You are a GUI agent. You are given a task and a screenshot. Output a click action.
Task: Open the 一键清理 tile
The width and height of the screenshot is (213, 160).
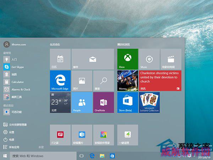[x=128, y=135]
